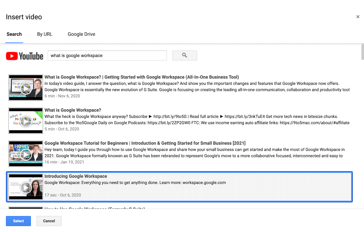Open the By URL tab
Screen dimensions: 364x232
[45, 34]
